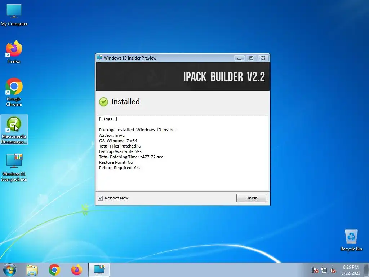Select the Windows 11 icon pack.exe file
Viewport: 369px width, 277px height.
[x=14, y=167]
